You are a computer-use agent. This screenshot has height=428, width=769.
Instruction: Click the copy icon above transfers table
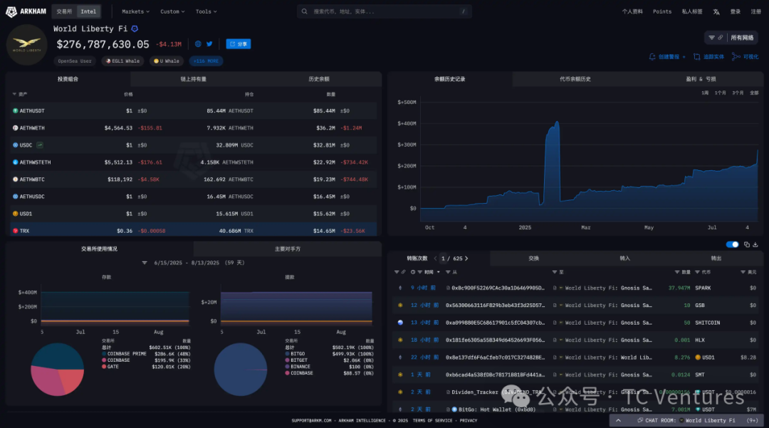click(747, 245)
